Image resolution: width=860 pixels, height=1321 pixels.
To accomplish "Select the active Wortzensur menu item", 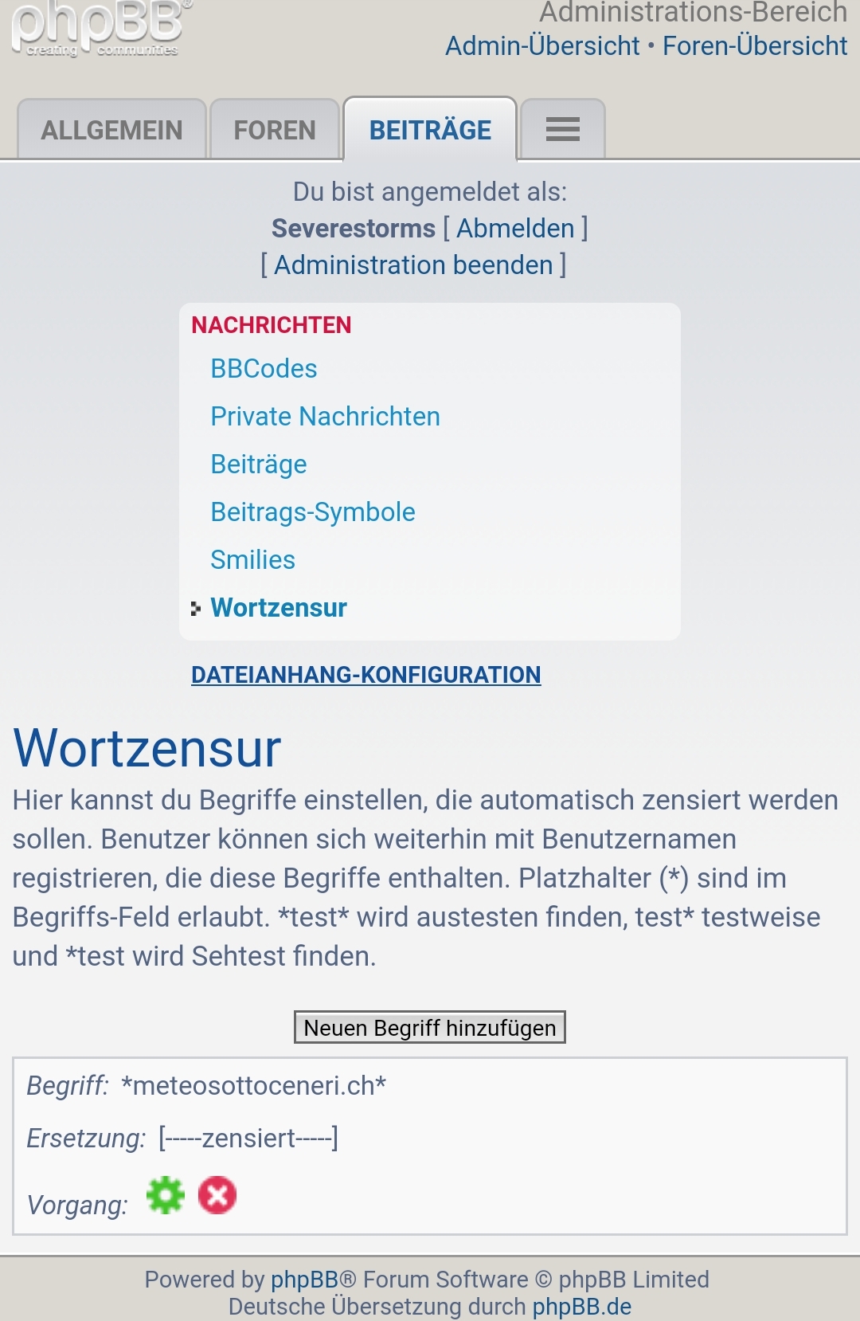I will (279, 608).
